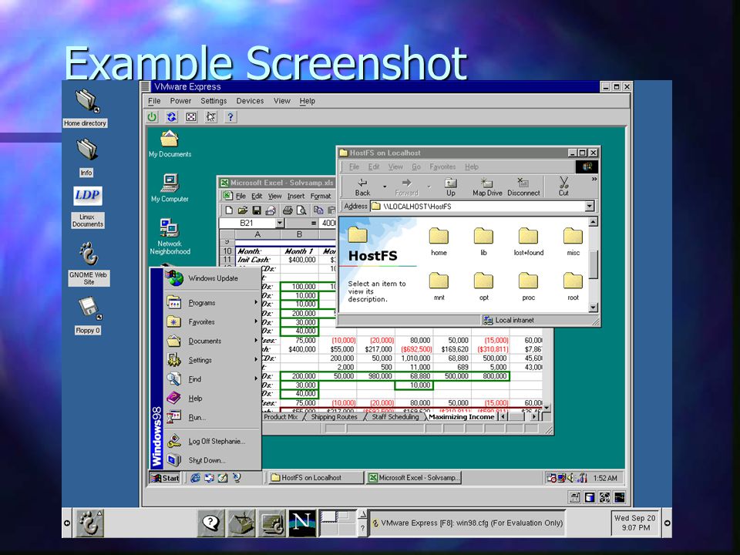Click Map Drive in HostFS toolbar
The height and width of the screenshot is (555, 740).
(487, 187)
